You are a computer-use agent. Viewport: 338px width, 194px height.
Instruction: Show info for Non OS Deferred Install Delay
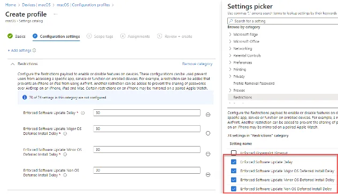(65, 175)
